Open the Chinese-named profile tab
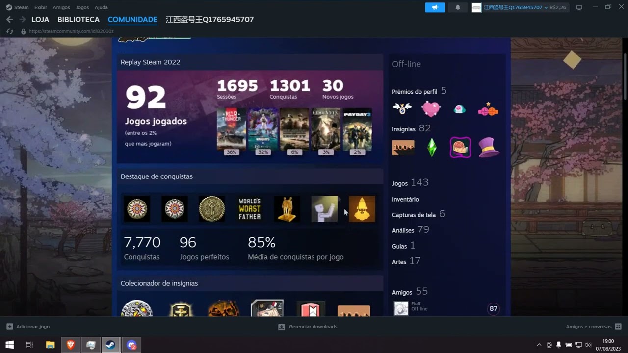Viewport: 628px width, 353px height. (x=209, y=19)
